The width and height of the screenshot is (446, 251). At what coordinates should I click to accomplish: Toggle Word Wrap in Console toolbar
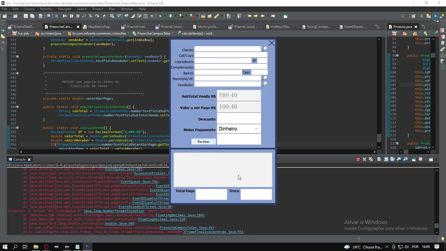392,159
